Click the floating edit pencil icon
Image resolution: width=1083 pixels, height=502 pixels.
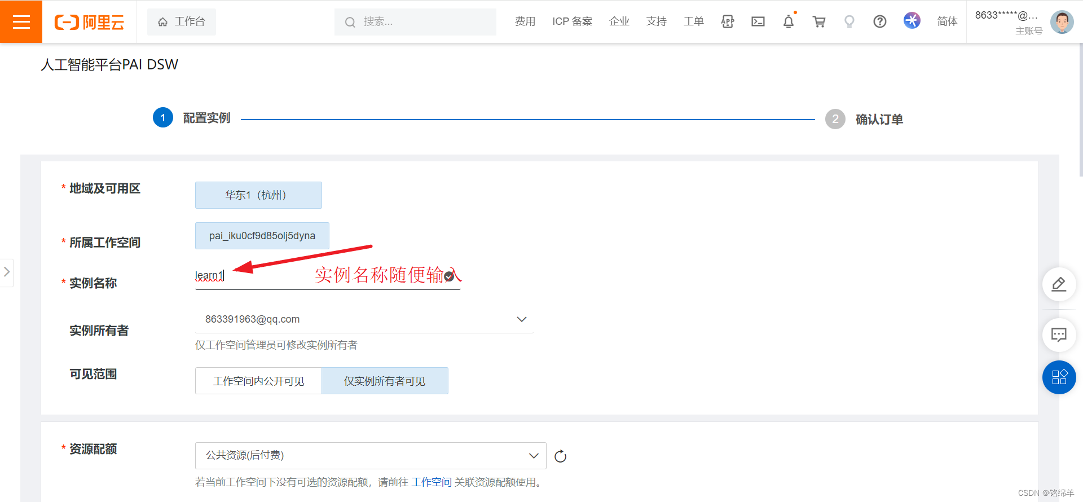(1059, 284)
